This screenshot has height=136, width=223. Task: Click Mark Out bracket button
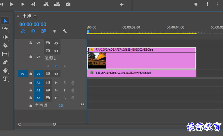pyautogui.click(x=217, y=4)
